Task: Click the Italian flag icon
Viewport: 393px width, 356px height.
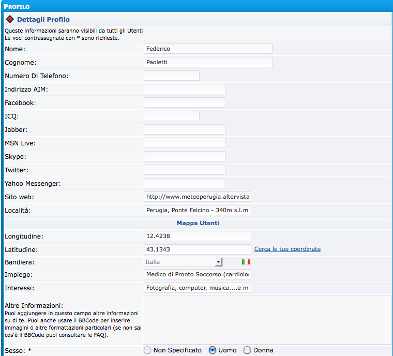Action: pyautogui.click(x=246, y=262)
